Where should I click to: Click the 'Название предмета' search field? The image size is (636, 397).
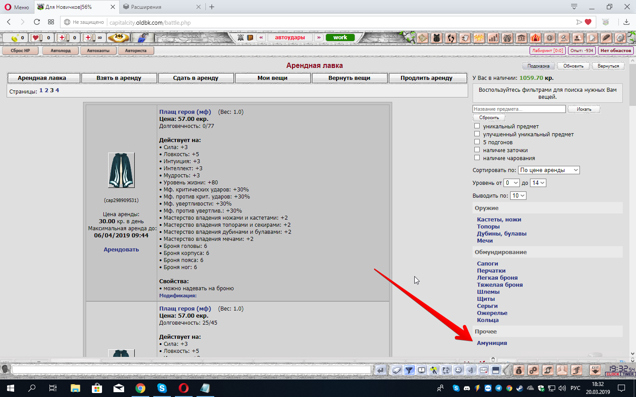(519, 109)
